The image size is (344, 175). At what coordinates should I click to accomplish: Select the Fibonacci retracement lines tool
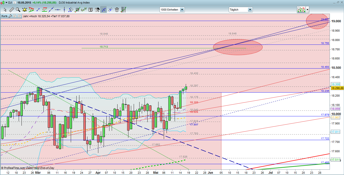pos(77,10)
